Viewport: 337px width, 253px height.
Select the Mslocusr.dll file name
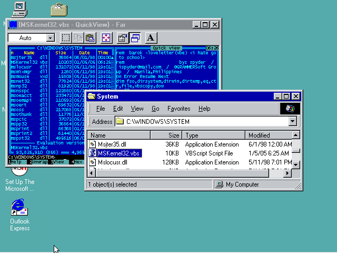(112, 162)
